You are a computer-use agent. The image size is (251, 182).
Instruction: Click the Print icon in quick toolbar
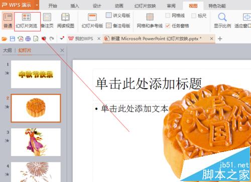point(28,39)
